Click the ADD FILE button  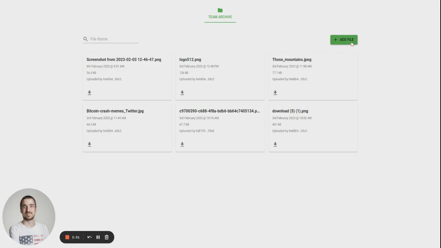point(344,40)
